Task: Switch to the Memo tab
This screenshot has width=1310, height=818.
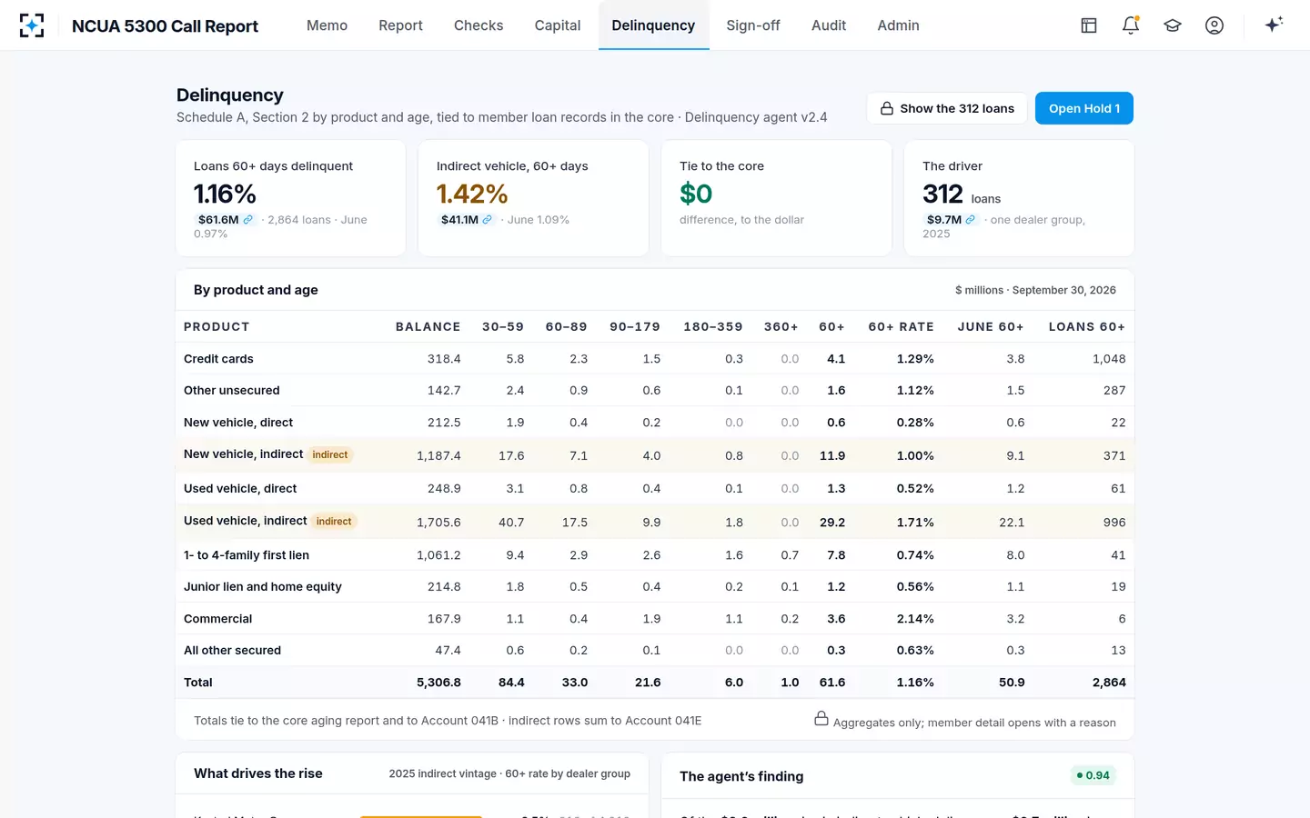Action: 327,25
